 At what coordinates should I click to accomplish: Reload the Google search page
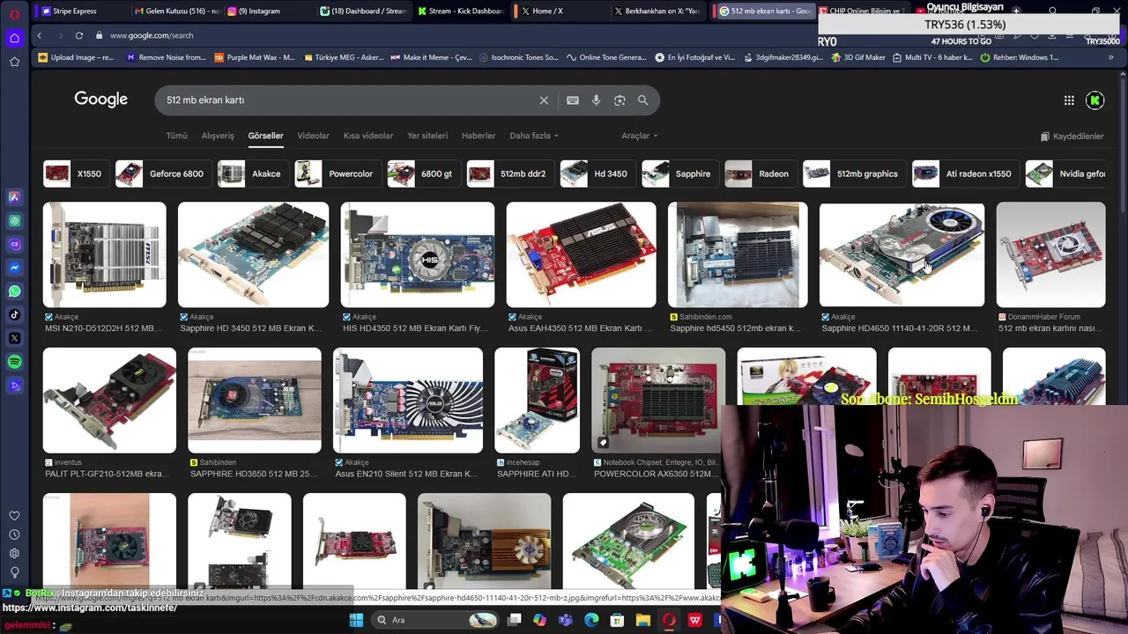pyautogui.click(x=78, y=35)
